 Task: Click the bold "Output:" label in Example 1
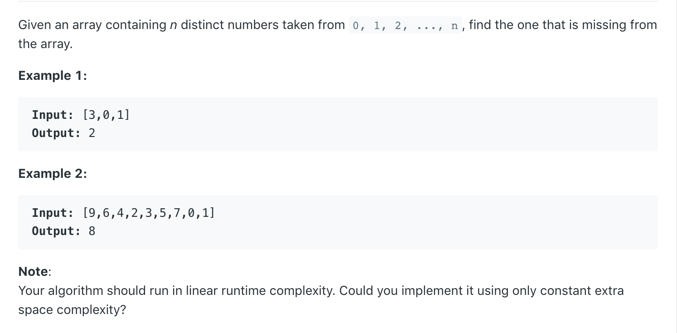tap(56, 133)
